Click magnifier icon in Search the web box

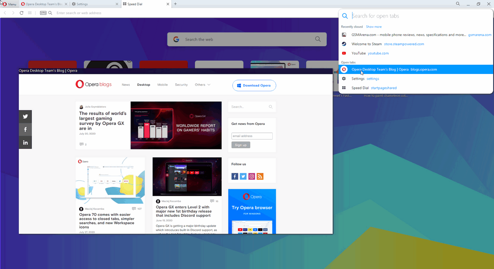point(318,39)
